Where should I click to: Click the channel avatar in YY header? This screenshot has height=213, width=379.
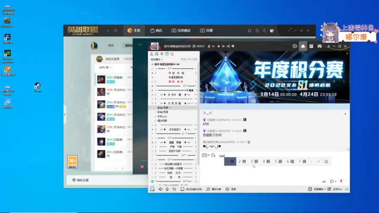[154, 46]
